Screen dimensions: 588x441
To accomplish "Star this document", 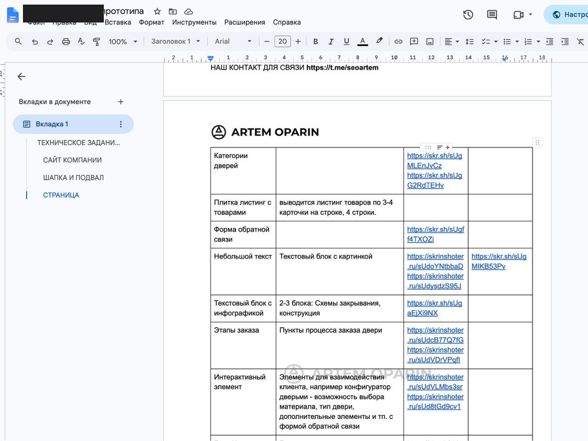I will (x=157, y=11).
